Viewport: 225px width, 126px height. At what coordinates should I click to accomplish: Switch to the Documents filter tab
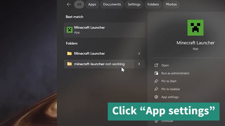[112, 5]
